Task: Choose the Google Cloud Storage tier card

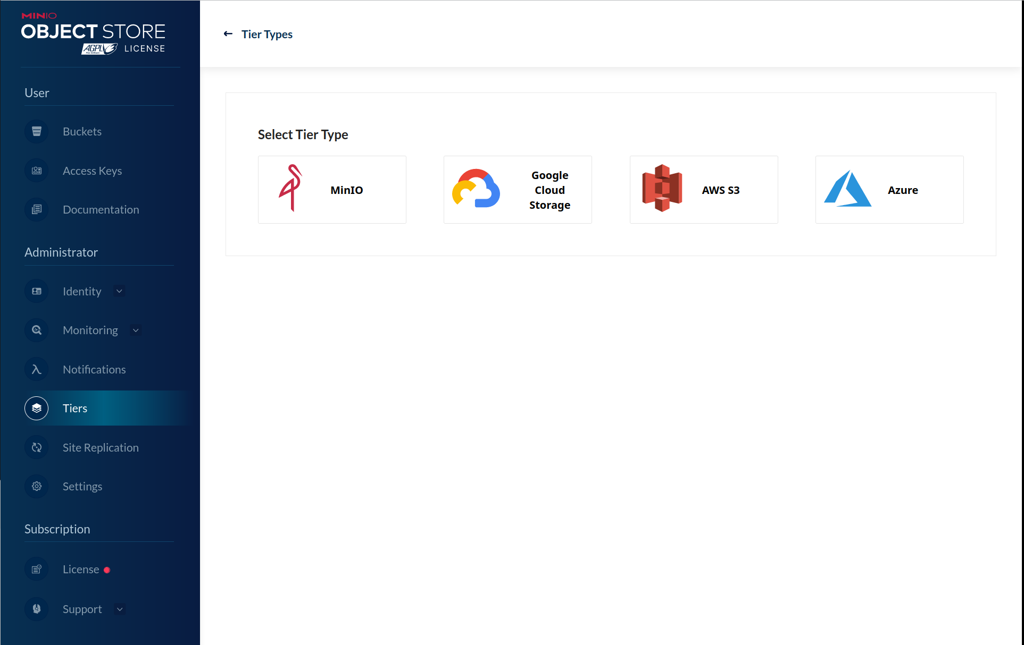Action: pos(518,190)
